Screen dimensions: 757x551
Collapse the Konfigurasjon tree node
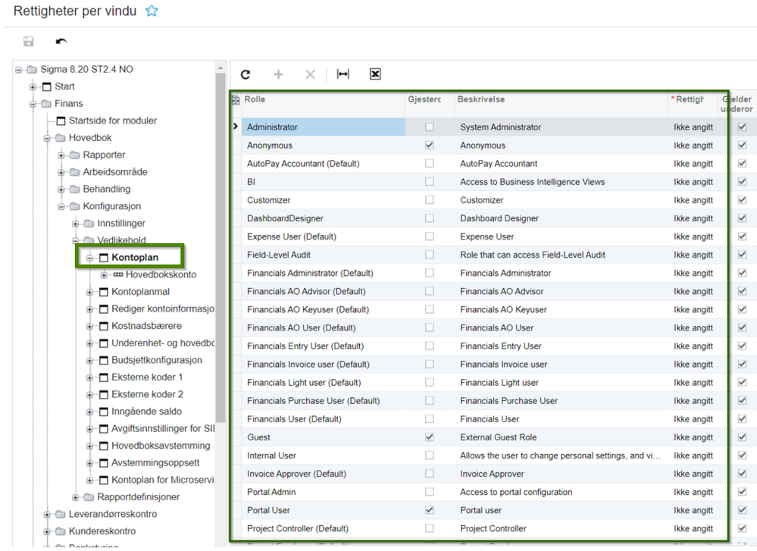point(61,207)
